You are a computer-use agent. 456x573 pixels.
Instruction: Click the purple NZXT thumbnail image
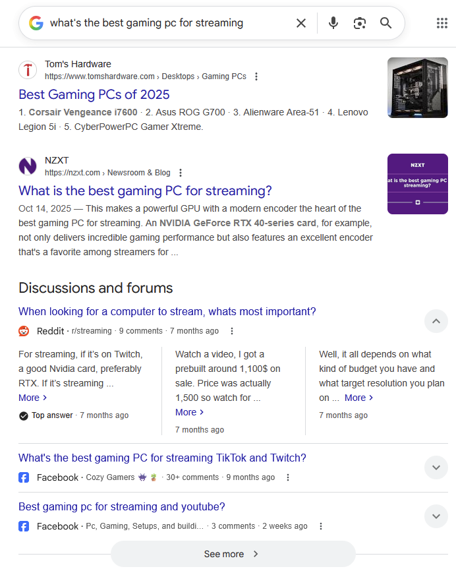click(x=417, y=184)
